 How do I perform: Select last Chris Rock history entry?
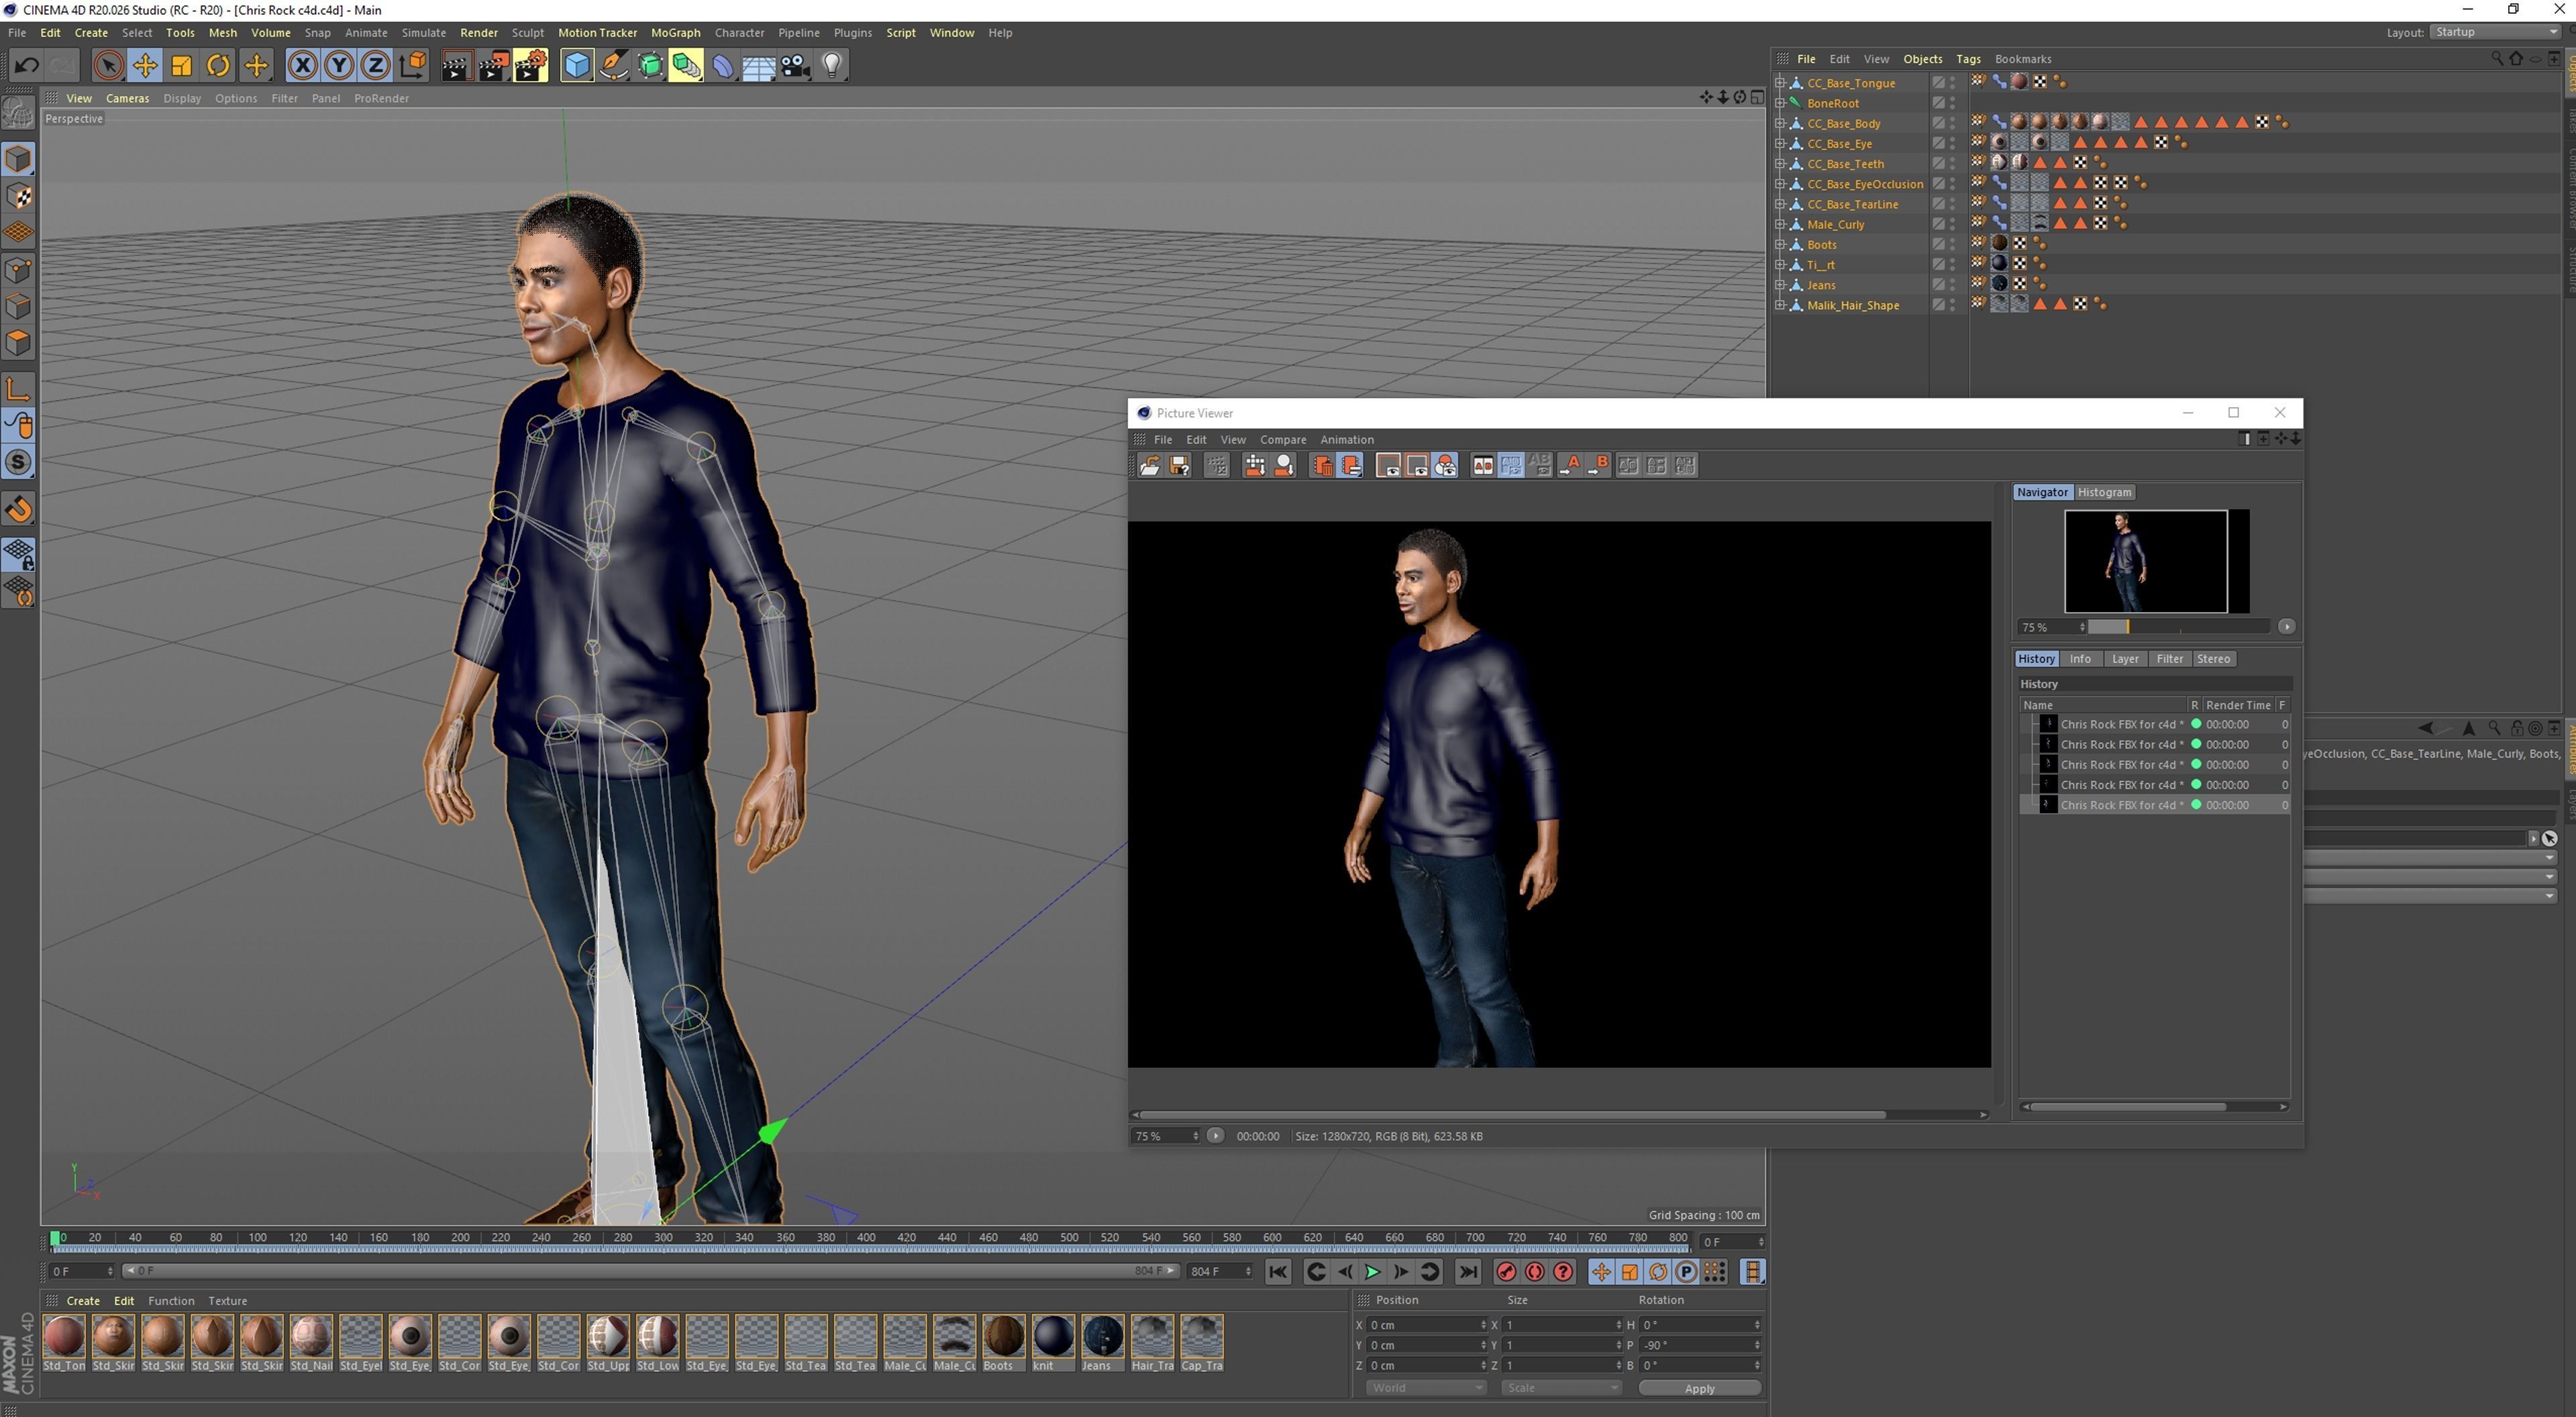(x=2155, y=805)
